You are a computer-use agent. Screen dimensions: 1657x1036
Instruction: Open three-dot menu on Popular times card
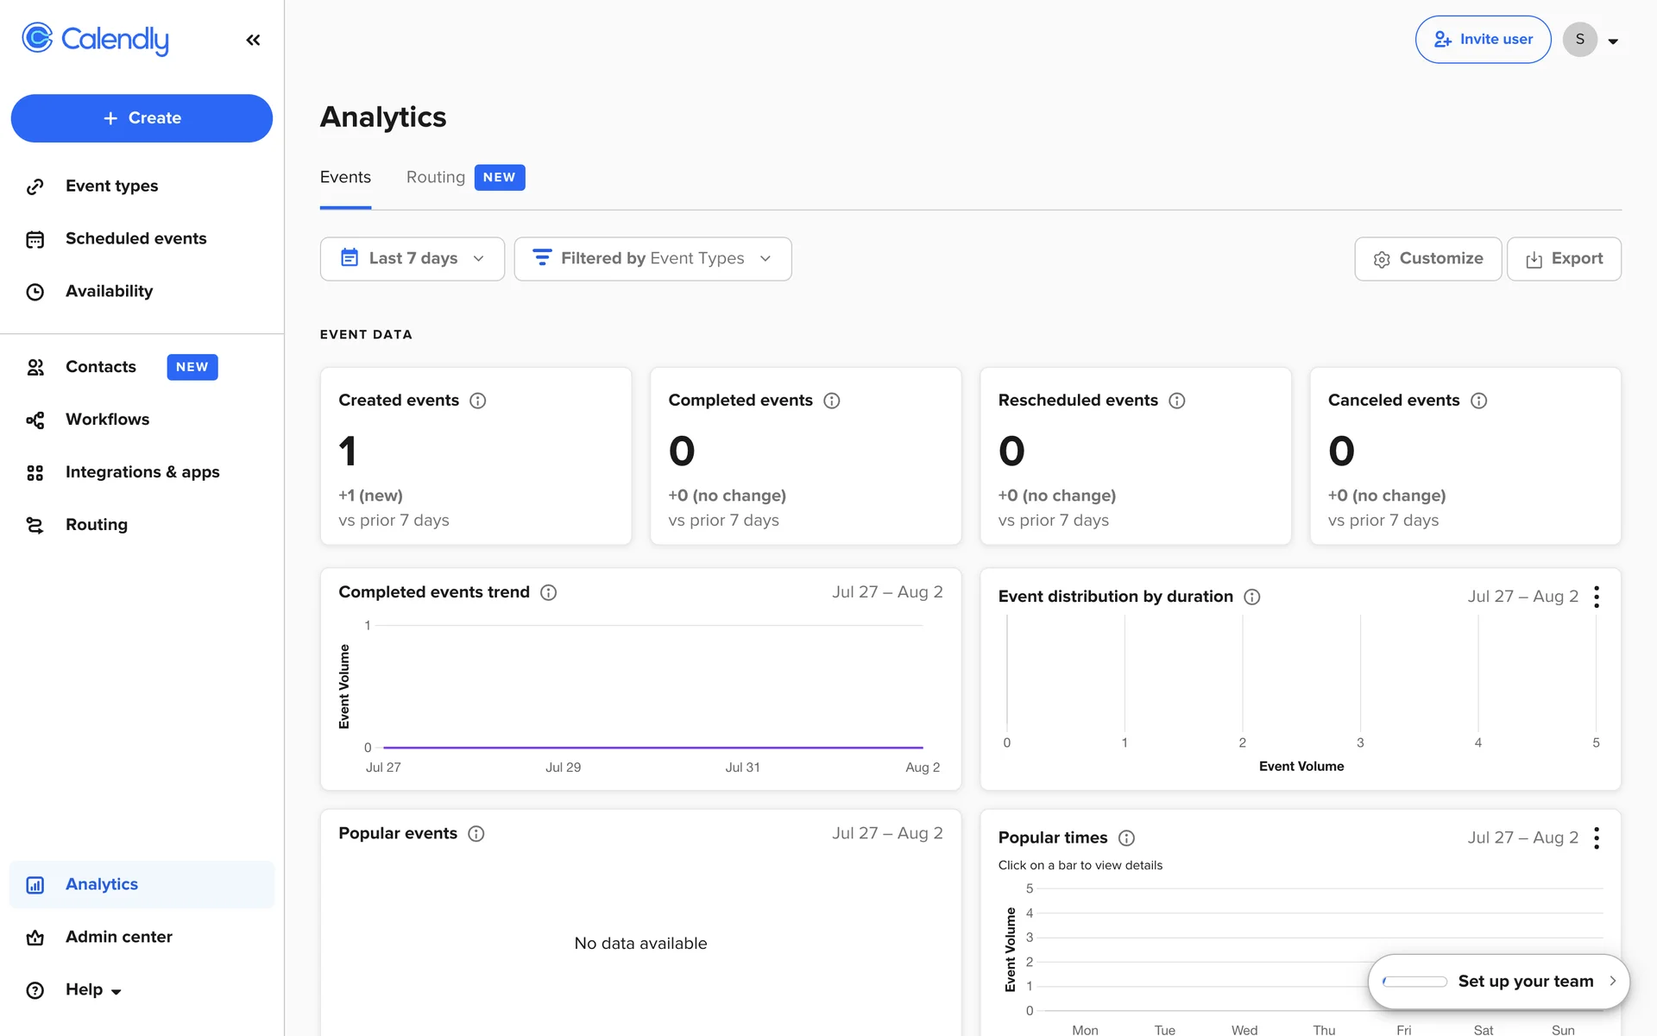click(1597, 838)
